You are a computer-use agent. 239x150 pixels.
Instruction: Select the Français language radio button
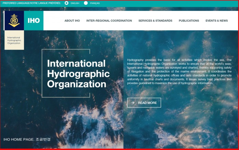86,3
